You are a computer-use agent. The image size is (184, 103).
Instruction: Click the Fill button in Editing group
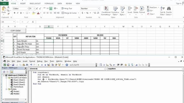[x=150, y=11]
